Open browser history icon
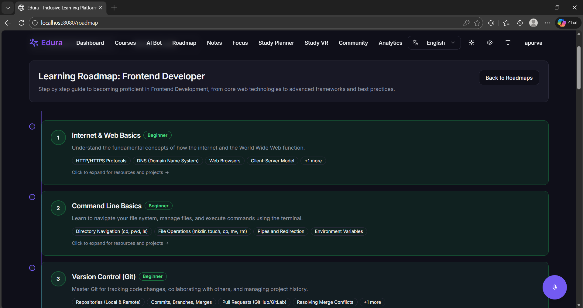Image resolution: width=583 pixels, height=308 pixels. [x=520, y=23]
